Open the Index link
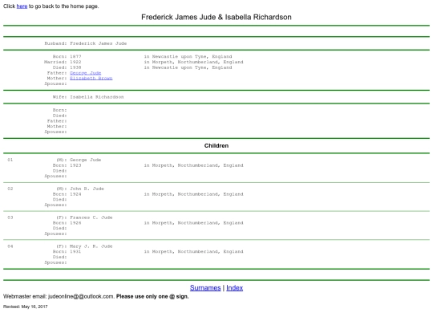The height and width of the screenshot is (325, 433). tap(234, 288)
